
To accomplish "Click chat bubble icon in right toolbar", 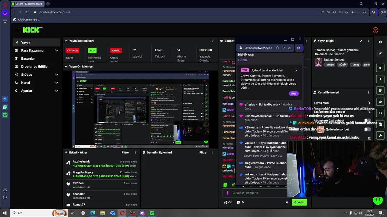I will [x=380, y=102].
